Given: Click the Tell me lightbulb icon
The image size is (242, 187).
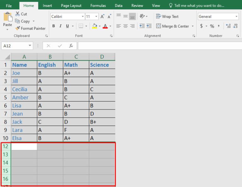Looking at the screenshot, I should point(170,6).
